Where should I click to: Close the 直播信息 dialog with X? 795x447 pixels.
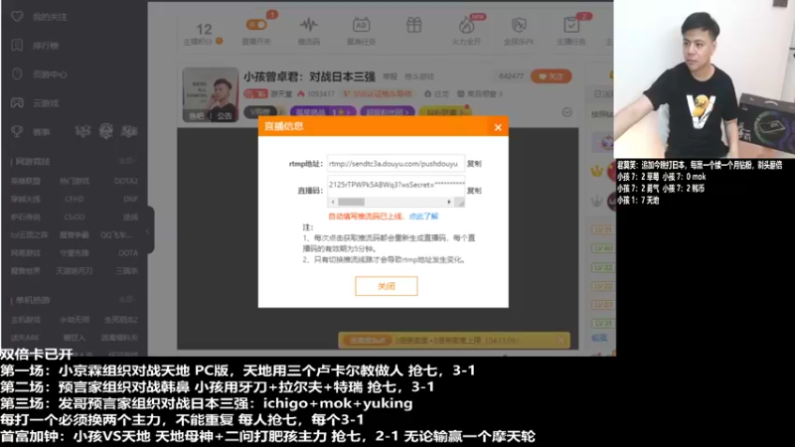click(x=498, y=128)
